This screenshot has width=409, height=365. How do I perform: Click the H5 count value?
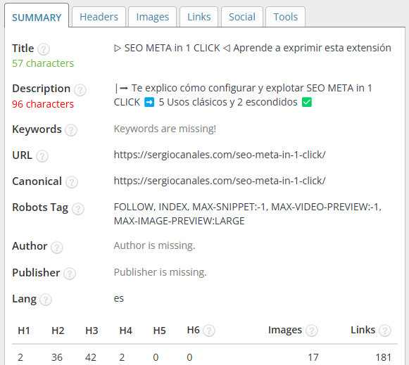[156, 357]
